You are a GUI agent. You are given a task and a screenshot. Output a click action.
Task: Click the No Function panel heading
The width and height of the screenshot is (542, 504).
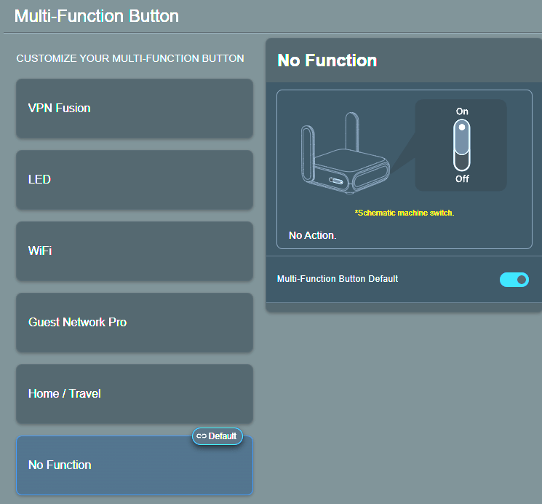coord(327,60)
